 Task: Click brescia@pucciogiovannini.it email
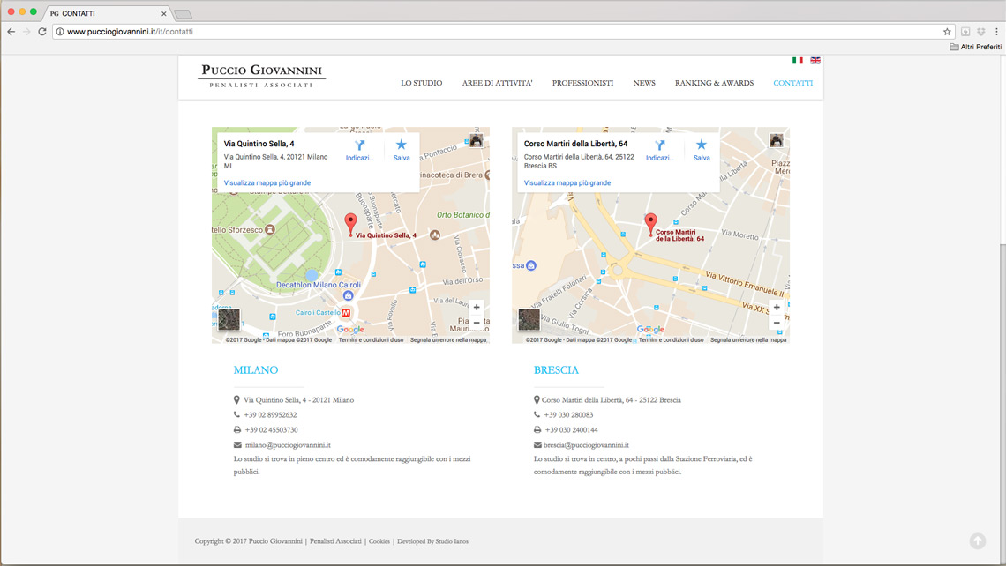point(586,445)
